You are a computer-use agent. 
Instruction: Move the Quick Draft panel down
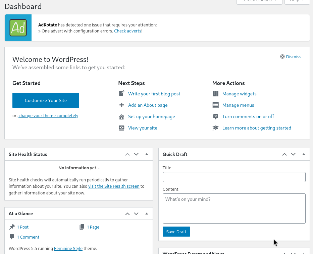pyautogui.click(x=293, y=154)
